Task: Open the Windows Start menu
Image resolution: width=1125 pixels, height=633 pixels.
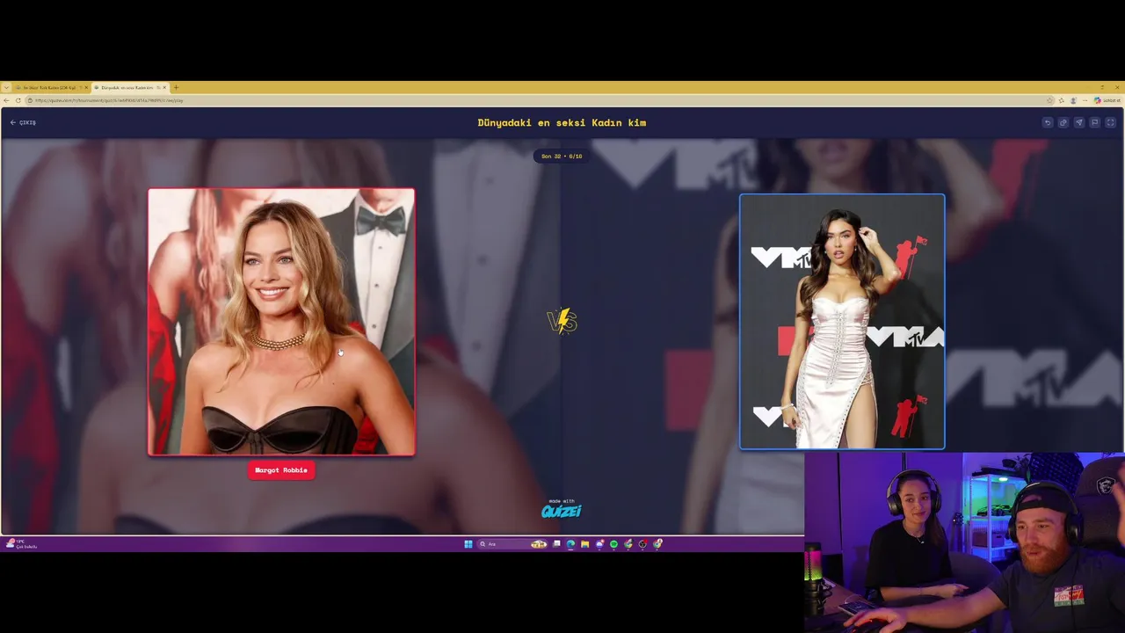Action: click(x=468, y=544)
